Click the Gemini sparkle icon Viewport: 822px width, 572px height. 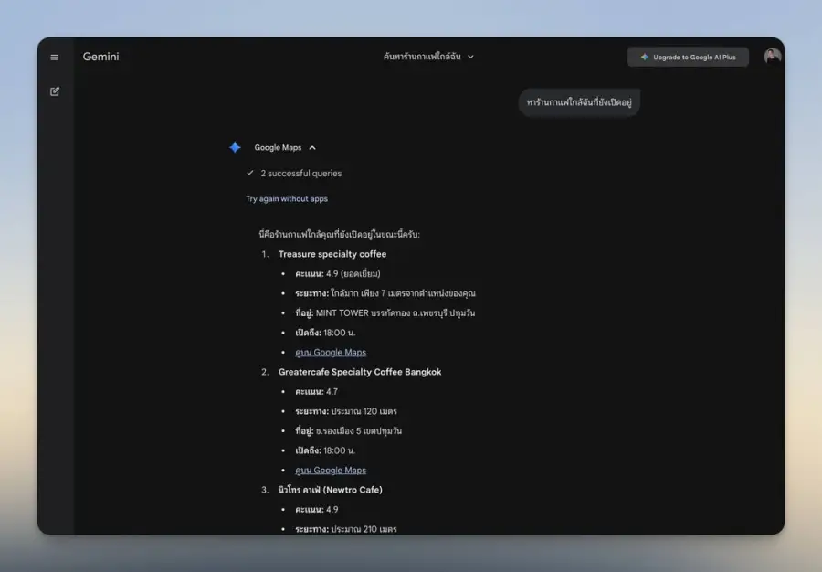[x=235, y=147]
